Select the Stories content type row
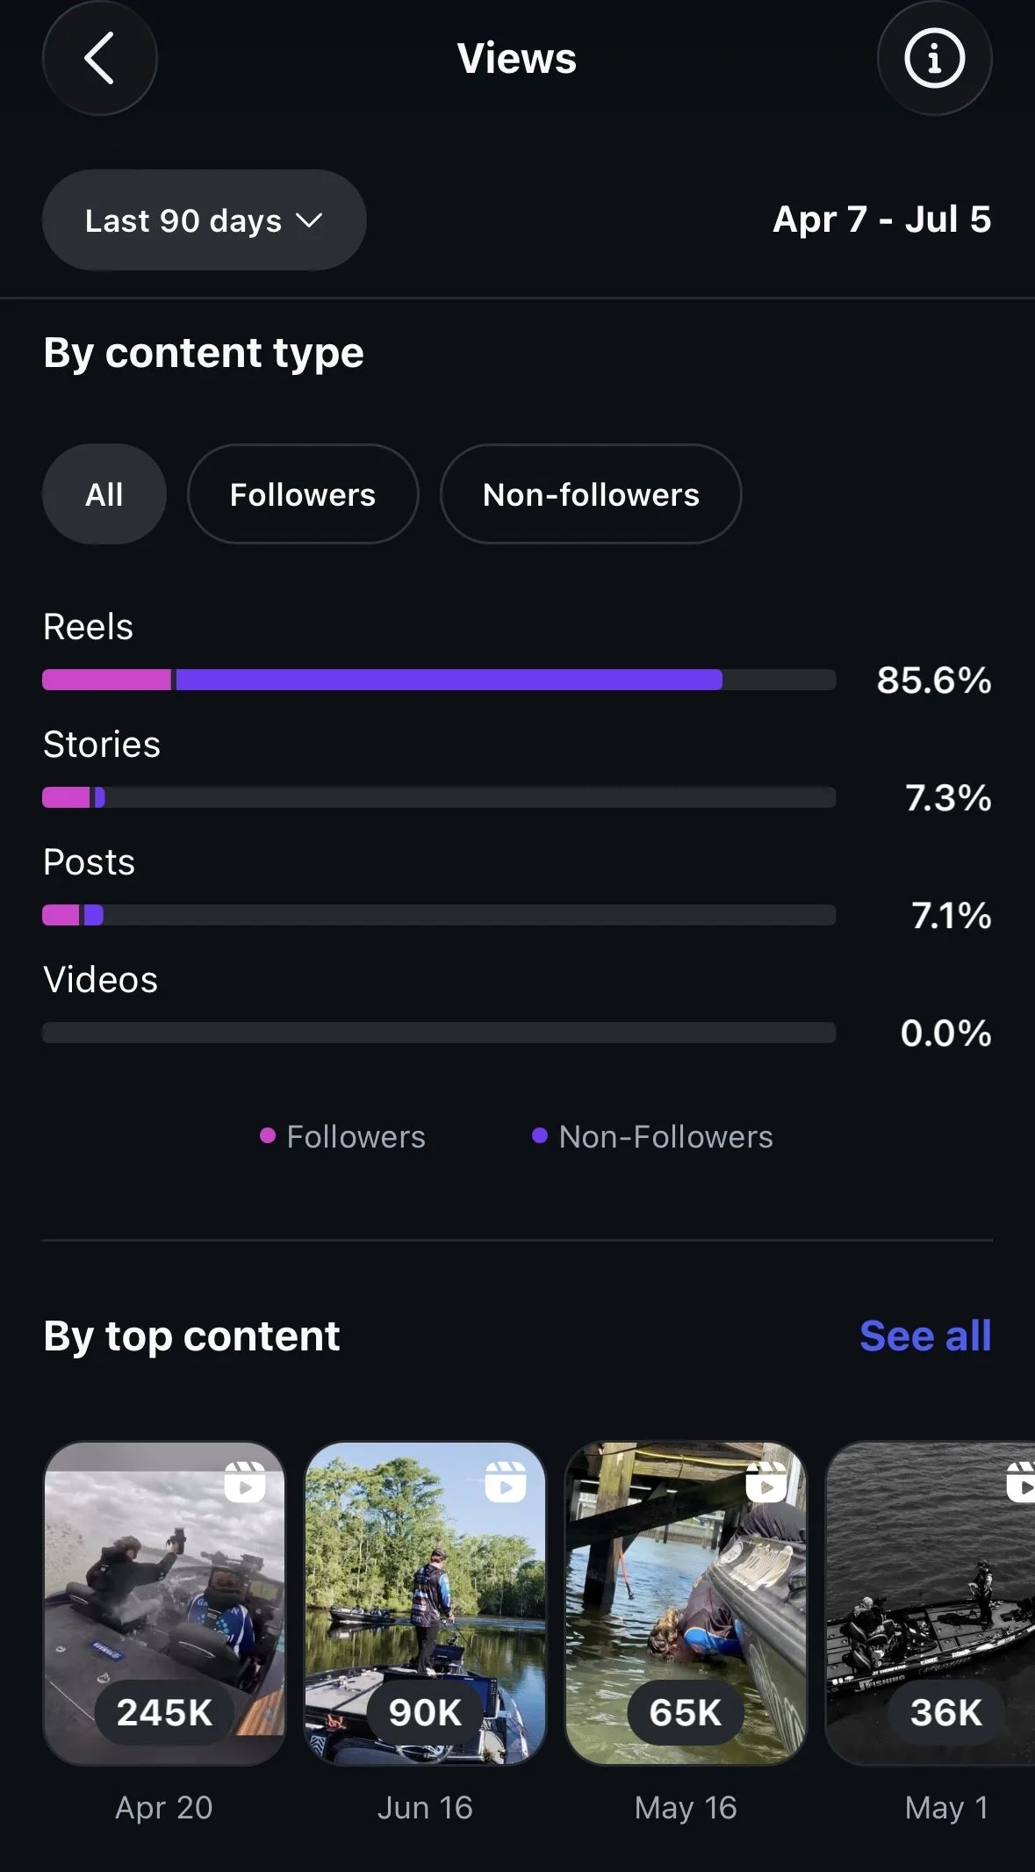The width and height of the screenshot is (1035, 1872). coord(517,772)
